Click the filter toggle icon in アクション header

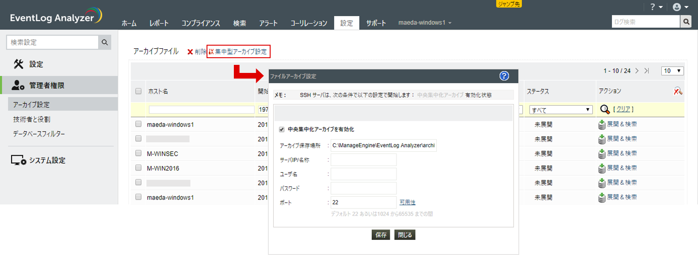pos(678,91)
